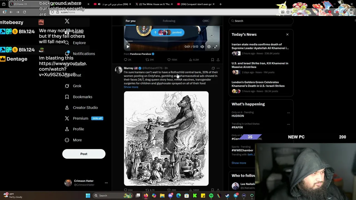356x200 pixels.
Task: Open Spotify from the taskbar
Action: coord(211,196)
